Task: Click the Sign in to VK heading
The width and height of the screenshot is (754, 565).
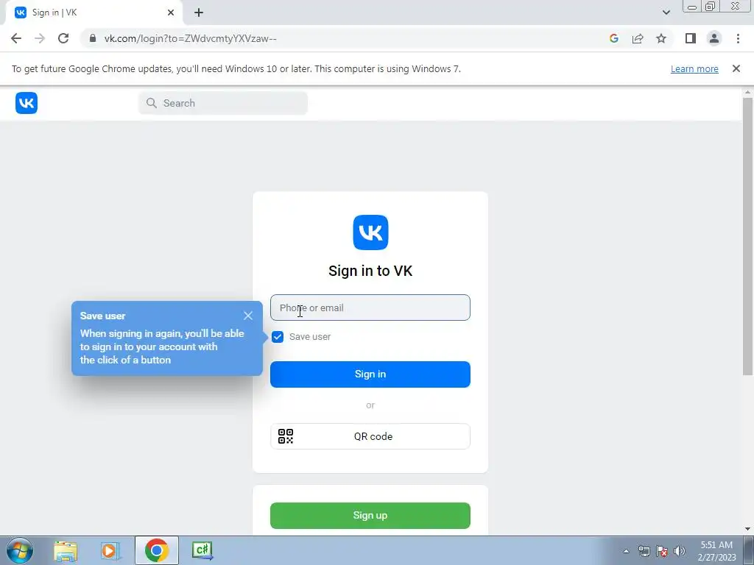Action: [370, 271]
